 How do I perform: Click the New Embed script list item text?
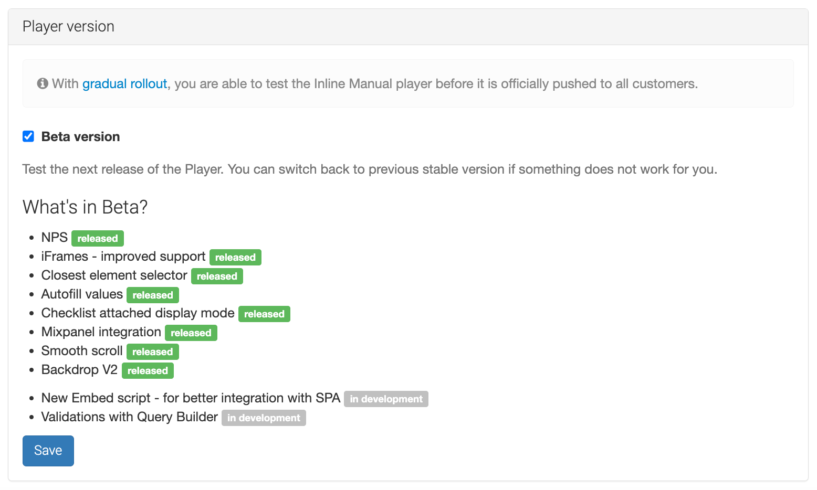(x=191, y=398)
